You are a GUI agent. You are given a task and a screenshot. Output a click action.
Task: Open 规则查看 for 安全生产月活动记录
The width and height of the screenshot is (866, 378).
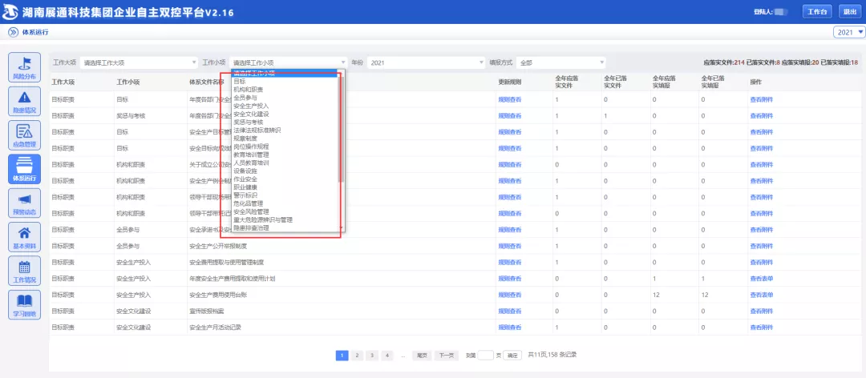(x=510, y=328)
